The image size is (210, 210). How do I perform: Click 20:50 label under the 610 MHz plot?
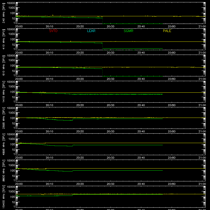(x=172, y=79)
